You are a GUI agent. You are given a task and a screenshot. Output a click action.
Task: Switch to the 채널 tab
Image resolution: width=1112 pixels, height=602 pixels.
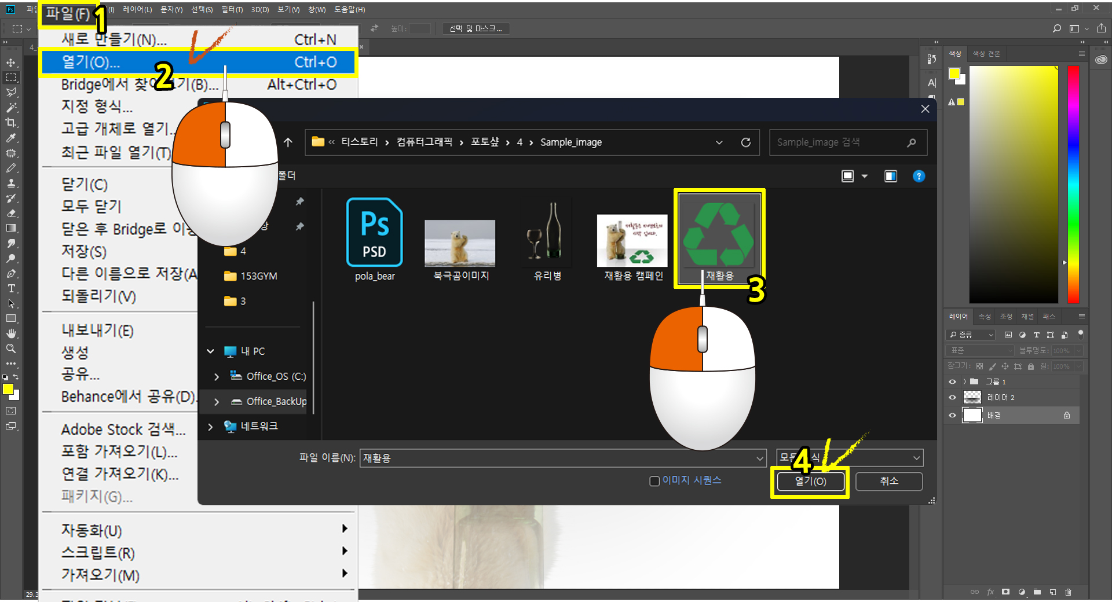1027,316
